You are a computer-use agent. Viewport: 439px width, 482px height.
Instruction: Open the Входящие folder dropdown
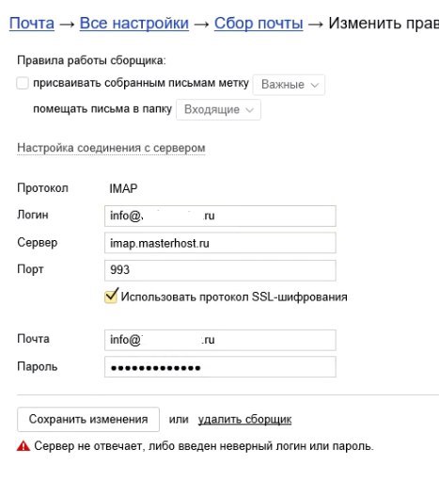pyautogui.click(x=218, y=110)
